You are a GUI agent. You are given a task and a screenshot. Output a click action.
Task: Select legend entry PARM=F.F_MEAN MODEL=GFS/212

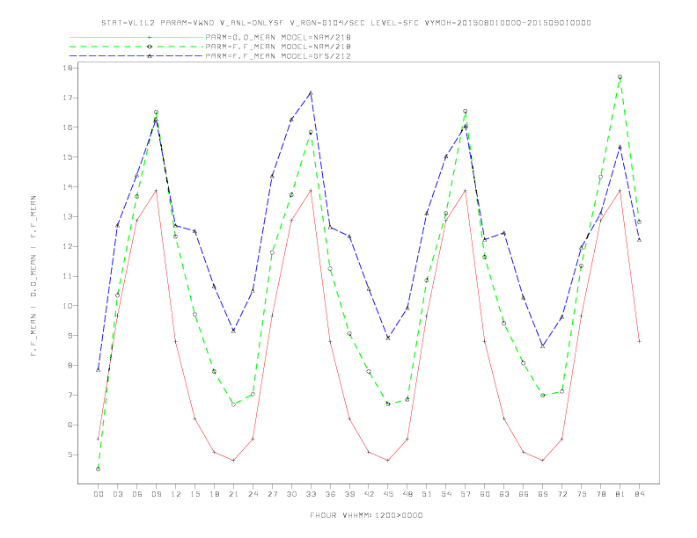pyautogui.click(x=278, y=56)
